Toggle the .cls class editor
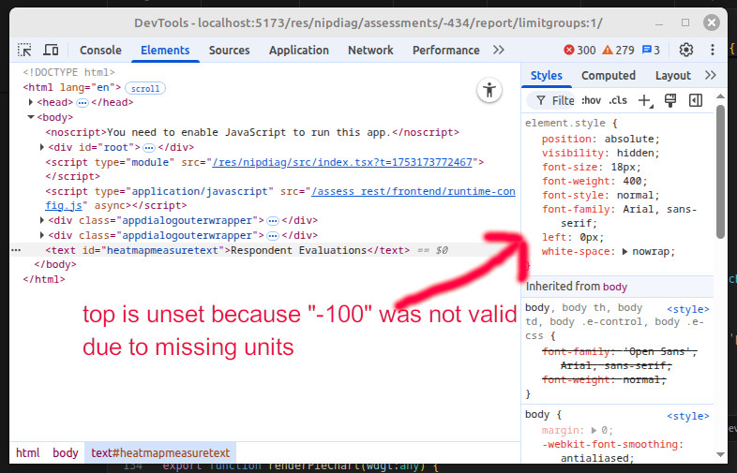 618,100
